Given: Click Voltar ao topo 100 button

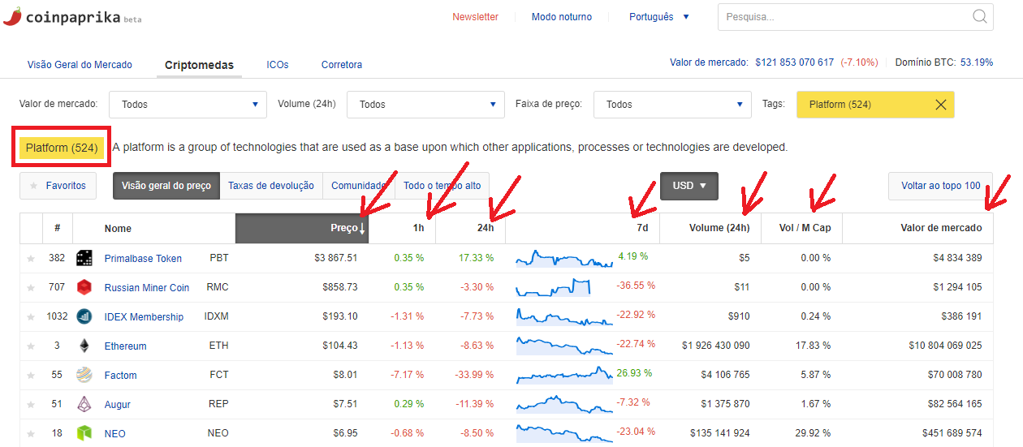Looking at the screenshot, I should coord(941,186).
